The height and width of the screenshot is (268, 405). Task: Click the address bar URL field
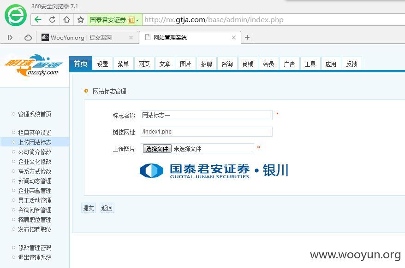point(274,20)
